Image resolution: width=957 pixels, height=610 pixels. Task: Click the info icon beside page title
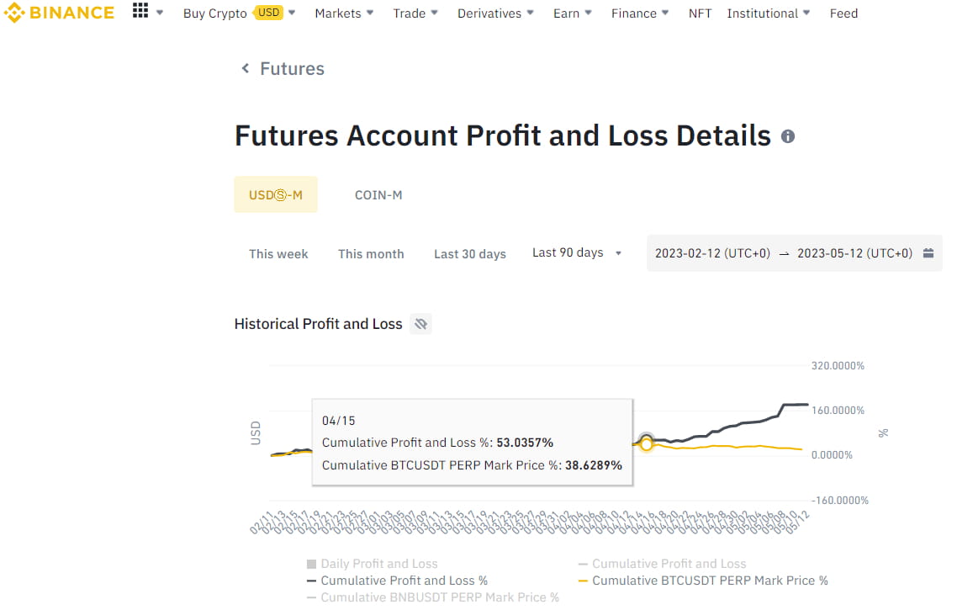pos(788,136)
